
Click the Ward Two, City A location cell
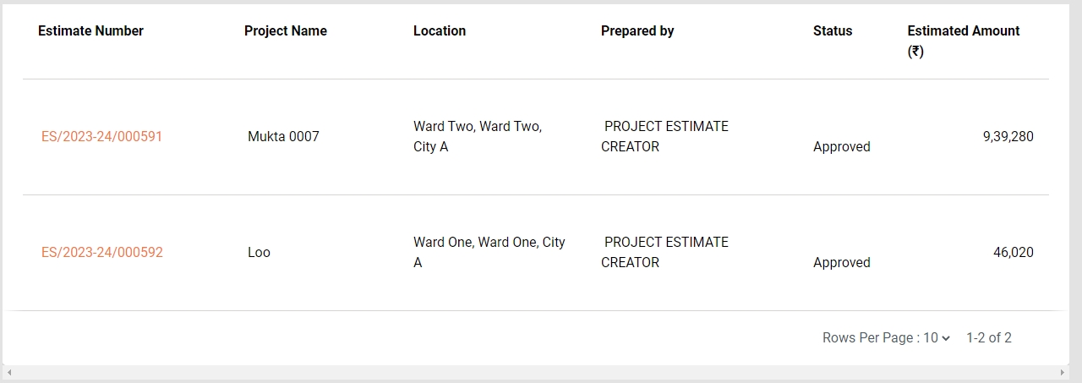coord(477,136)
